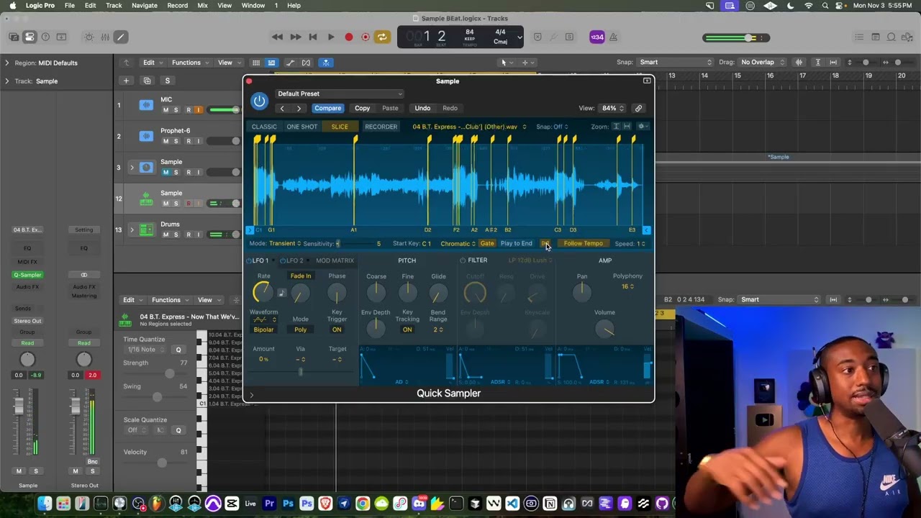921x518 pixels.
Task: Click the Compare button
Action: (327, 109)
